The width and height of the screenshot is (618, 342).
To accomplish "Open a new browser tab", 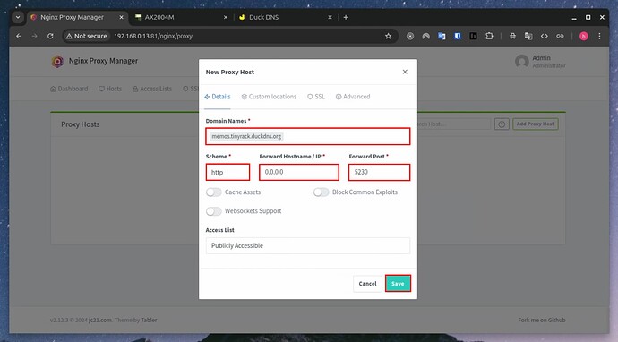I will click(346, 17).
